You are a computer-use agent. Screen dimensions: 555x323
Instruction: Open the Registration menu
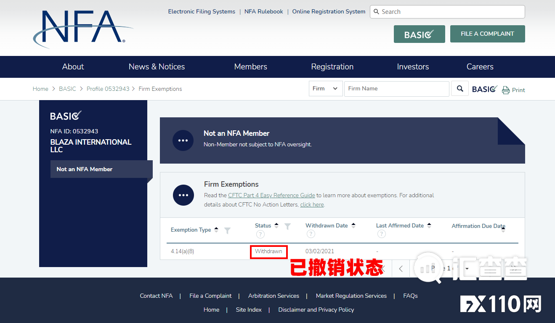(x=332, y=67)
